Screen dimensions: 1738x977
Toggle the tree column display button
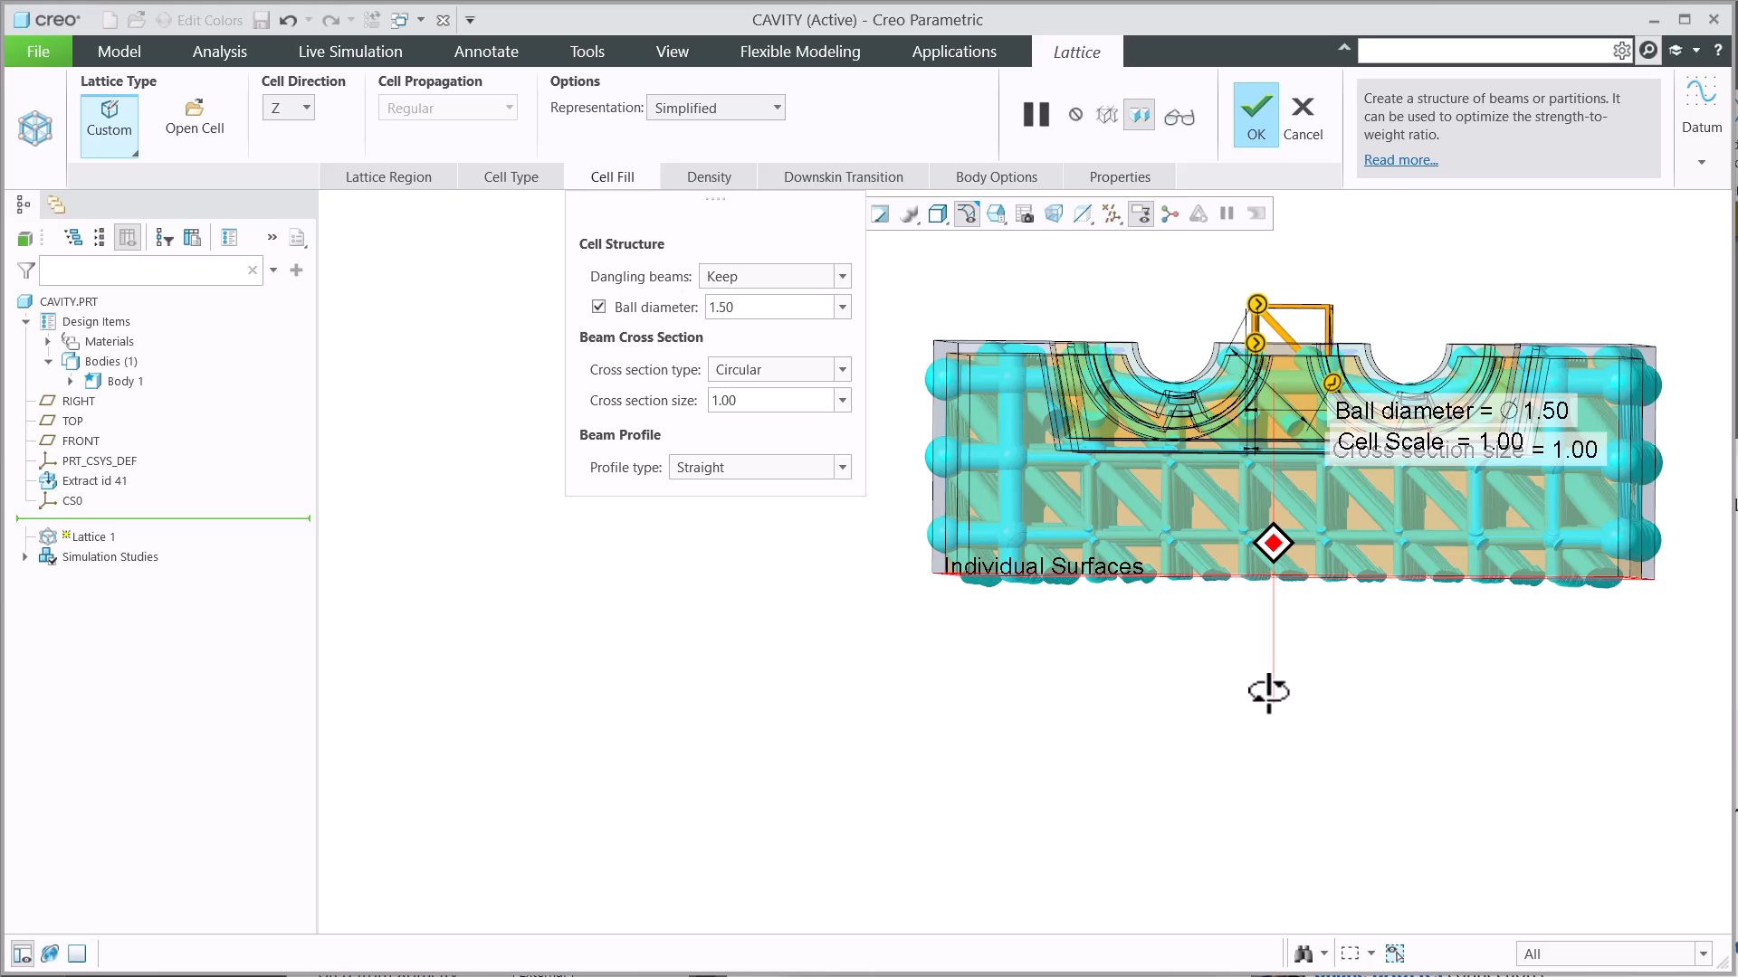pyautogui.click(x=128, y=237)
